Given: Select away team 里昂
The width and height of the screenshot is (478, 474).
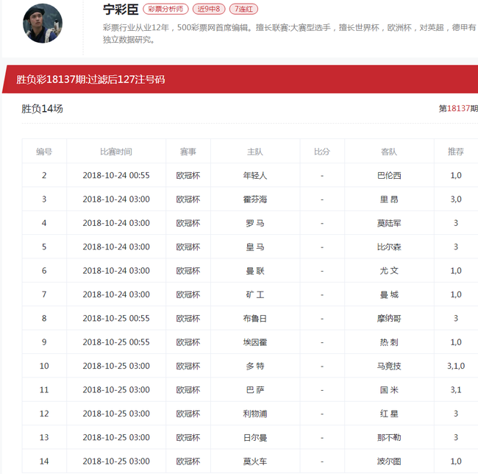Looking at the screenshot, I should click(x=389, y=199).
